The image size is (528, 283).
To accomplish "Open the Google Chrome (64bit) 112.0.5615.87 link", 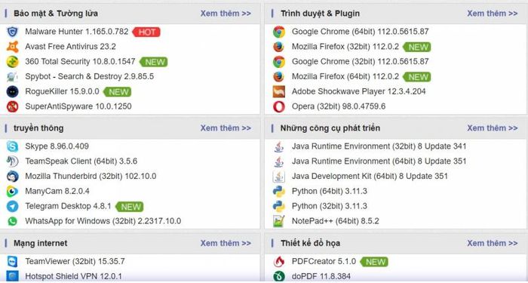I will coord(360,32).
